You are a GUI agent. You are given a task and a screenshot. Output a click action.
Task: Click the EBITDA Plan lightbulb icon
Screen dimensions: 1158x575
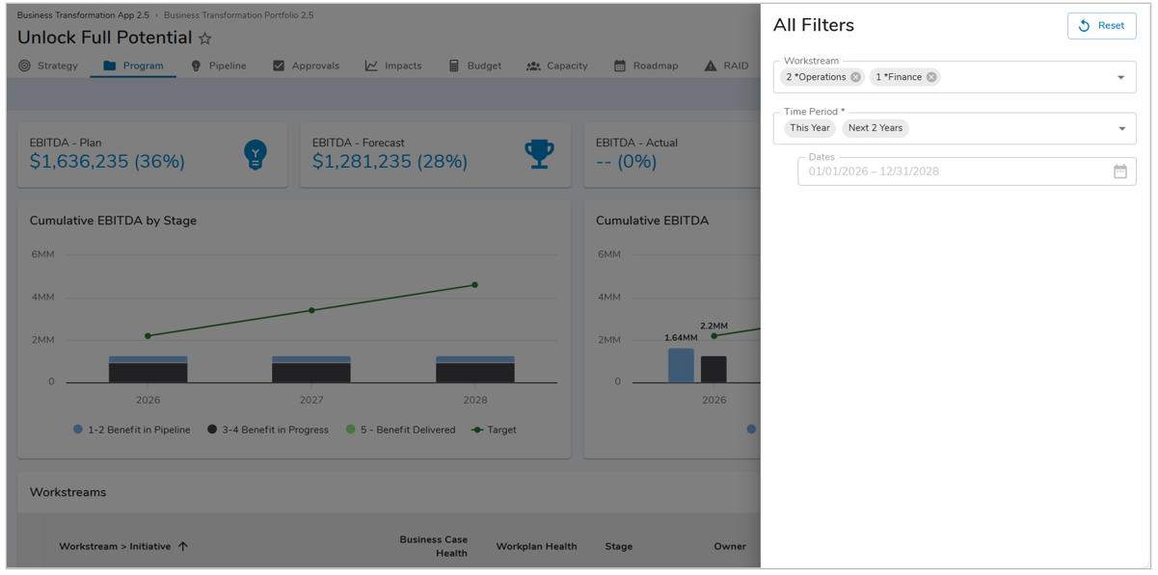click(x=256, y=154)
